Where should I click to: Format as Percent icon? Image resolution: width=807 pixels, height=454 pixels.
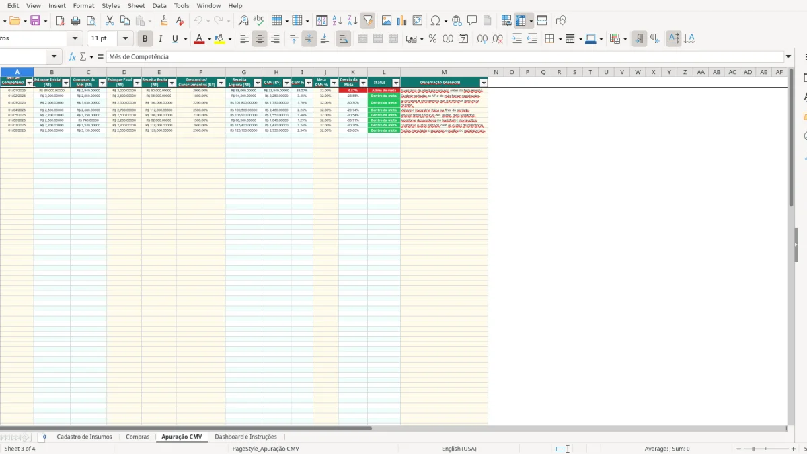tap(432, 39)
